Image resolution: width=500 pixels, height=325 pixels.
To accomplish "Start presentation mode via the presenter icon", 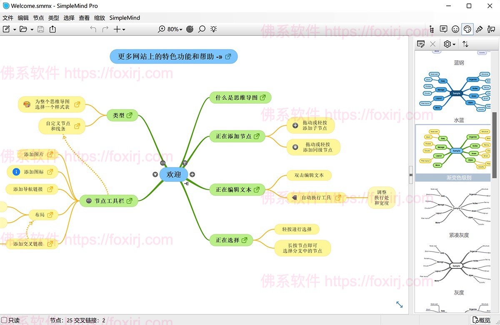I will (x=492, y=29).
